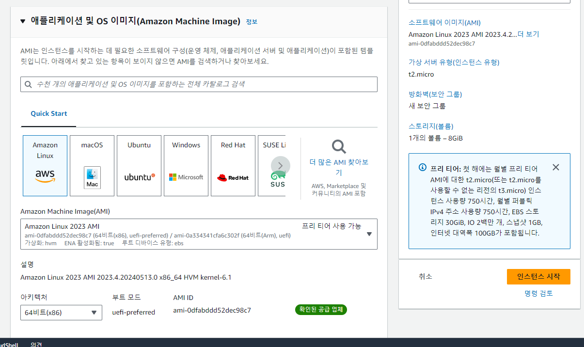Select the Windows AMI tile
The width and height of the screenshot is (584, 347).
coord(186,166)
